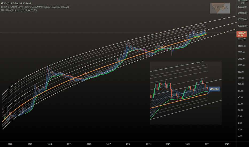
Task: Click the 2012 label on time axis
Action: click(x=10, y=144)
